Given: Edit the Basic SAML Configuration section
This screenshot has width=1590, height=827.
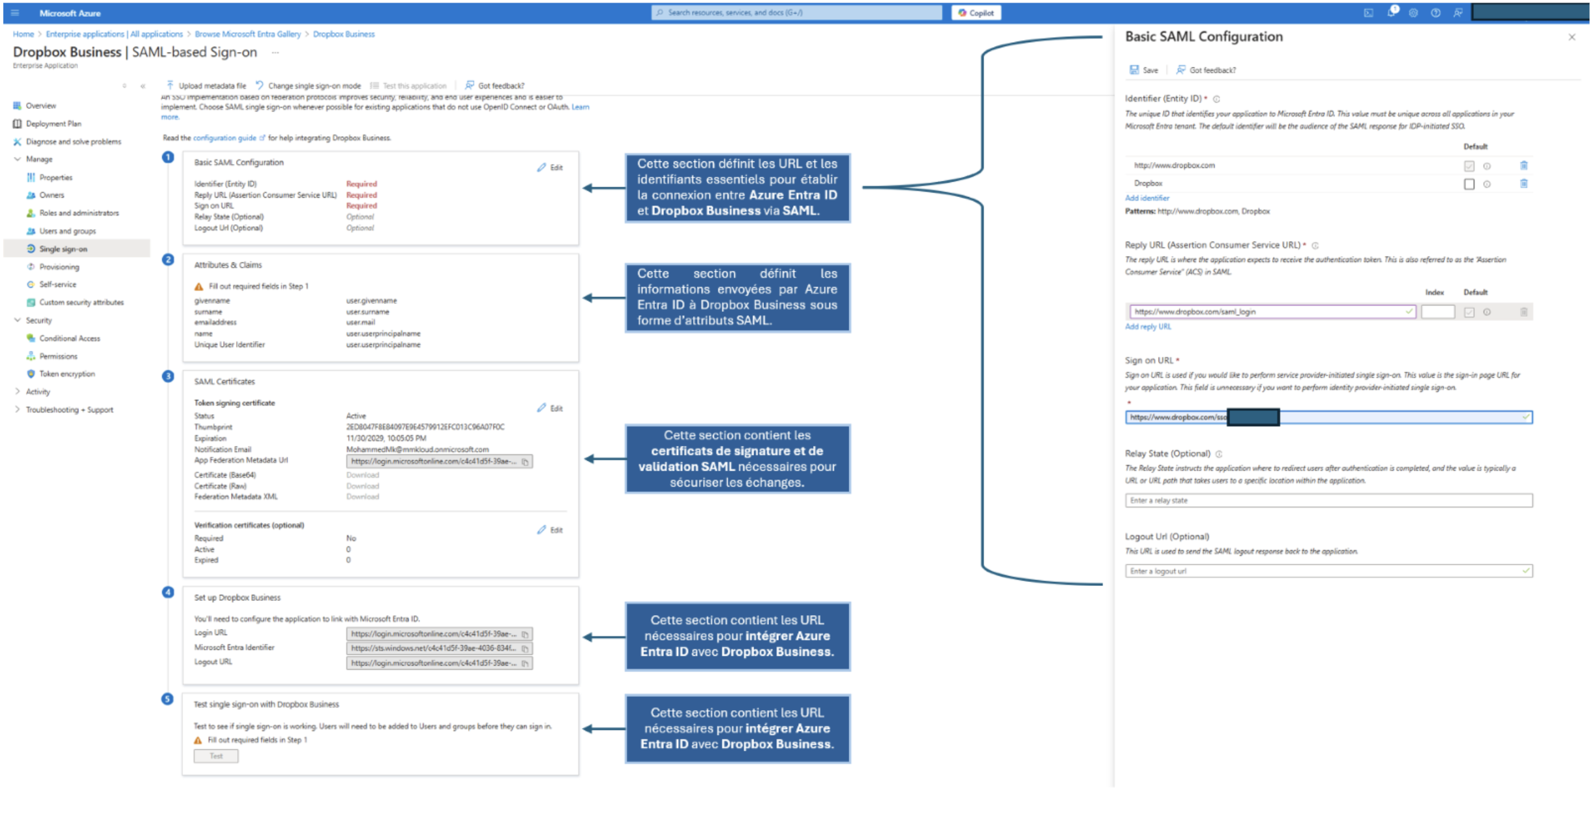Looking at the screenshot, I should pyautogui.click(x=550, y=168).
